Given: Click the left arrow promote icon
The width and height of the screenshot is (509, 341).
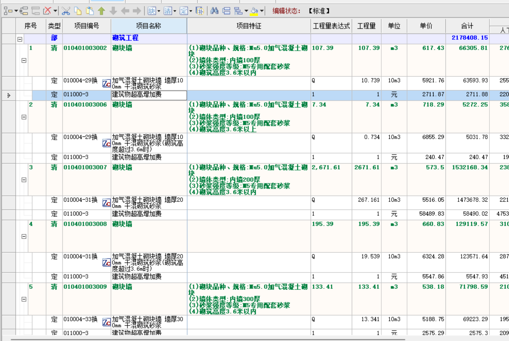Looking at the screenshot, I should click(125, 11).
